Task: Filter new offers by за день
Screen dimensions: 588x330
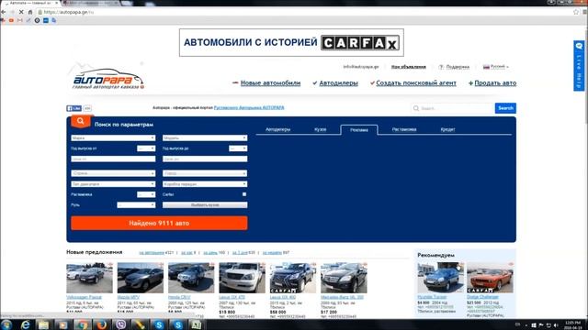Action: coord(210,253)
